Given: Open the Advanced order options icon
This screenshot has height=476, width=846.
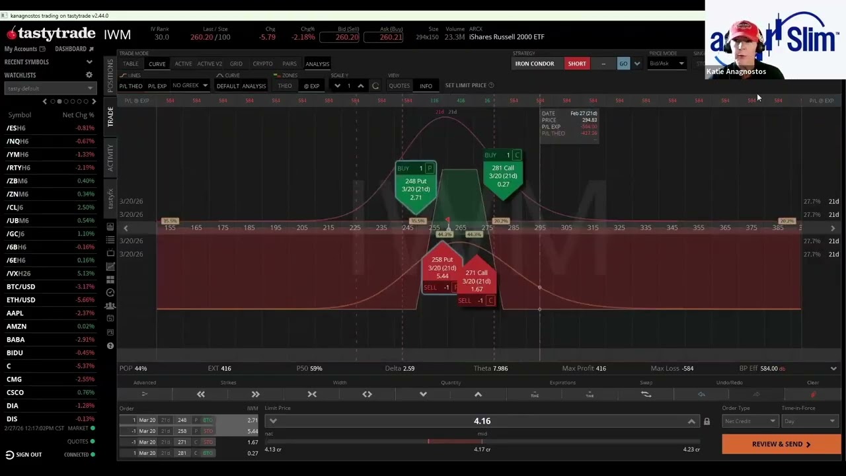Looking at the screenshot, I should [x=145, y=394].
